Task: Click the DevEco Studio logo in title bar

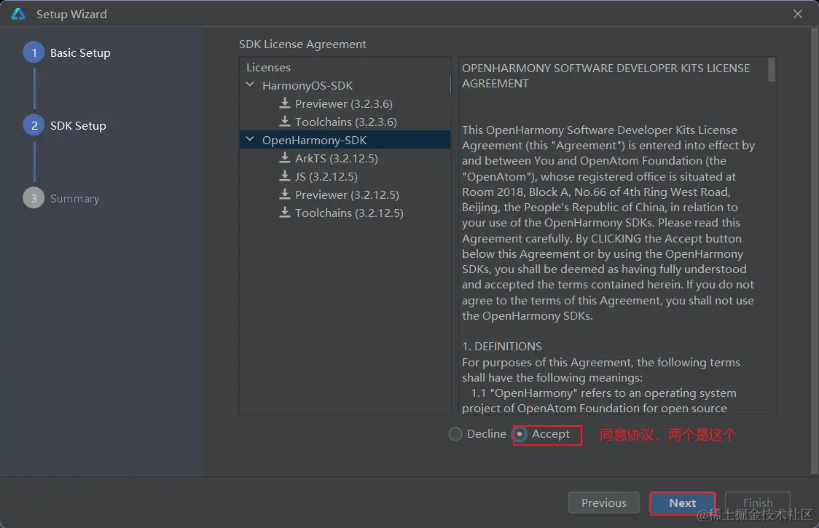Action: pos(18,14)
